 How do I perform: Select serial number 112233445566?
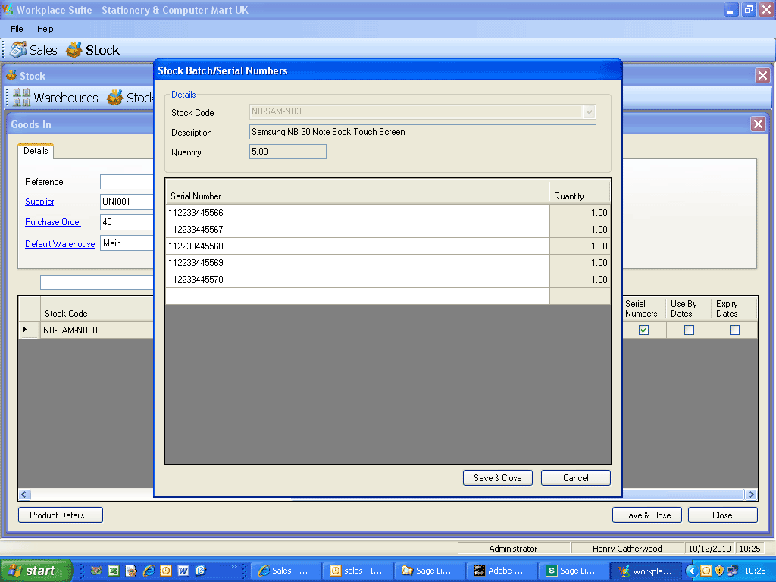pyautogui.click(x=358, y=213)
